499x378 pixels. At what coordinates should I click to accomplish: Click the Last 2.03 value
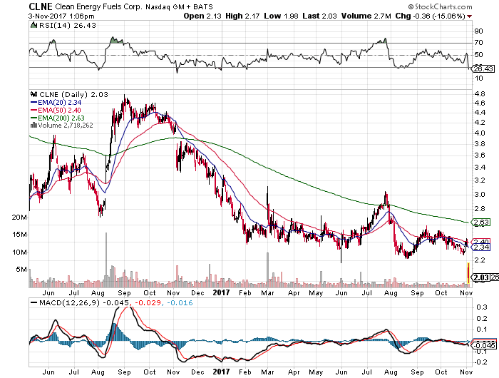319,16
